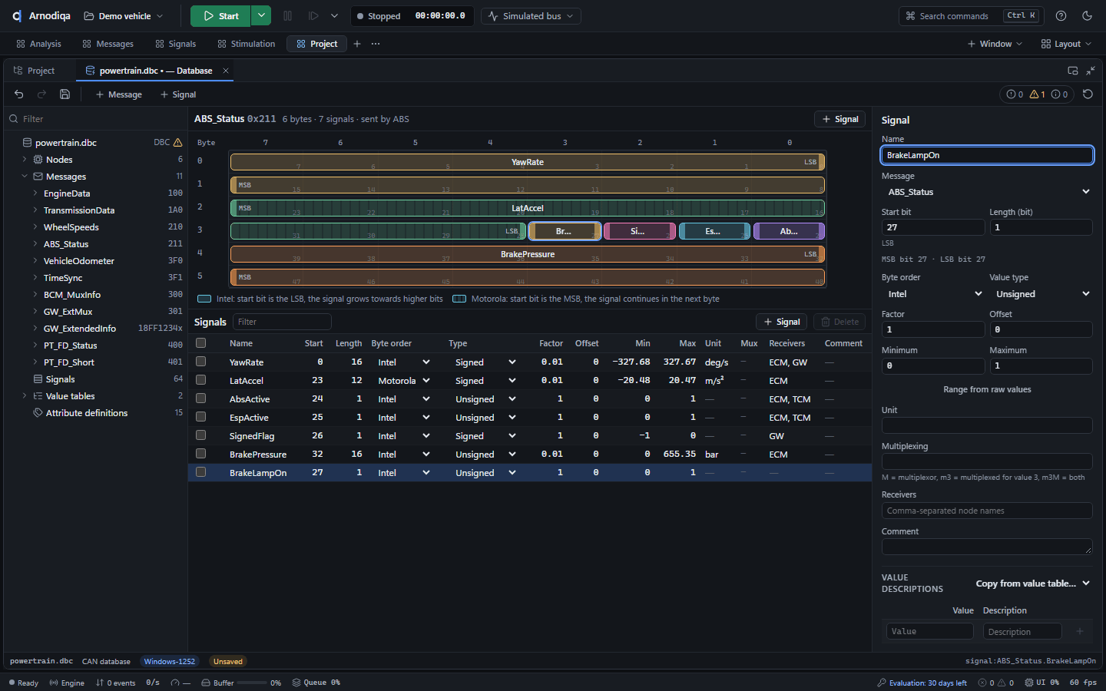Click the warnings count badge in toolbar
This screenshot has width=1106, height=691.
coord(1038,94)
